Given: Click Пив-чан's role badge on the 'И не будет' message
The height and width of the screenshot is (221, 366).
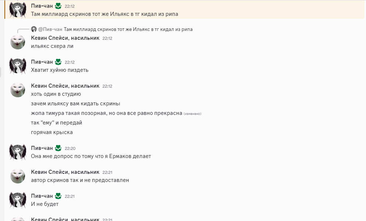Looking at the screenshot, I should (58, 196).
